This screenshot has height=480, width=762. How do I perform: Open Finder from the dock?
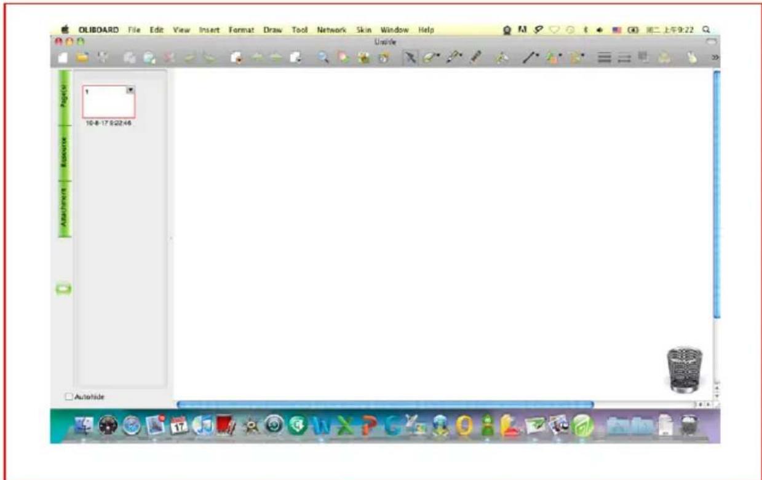pyautogui.click(x=84, y=426)
